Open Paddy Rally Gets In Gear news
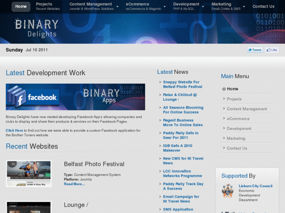285x213 pixels. click(181, 135)
